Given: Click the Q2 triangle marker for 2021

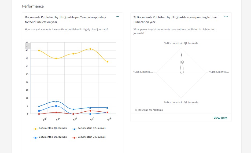Looking at the screenshot, I should click(56, 101).
